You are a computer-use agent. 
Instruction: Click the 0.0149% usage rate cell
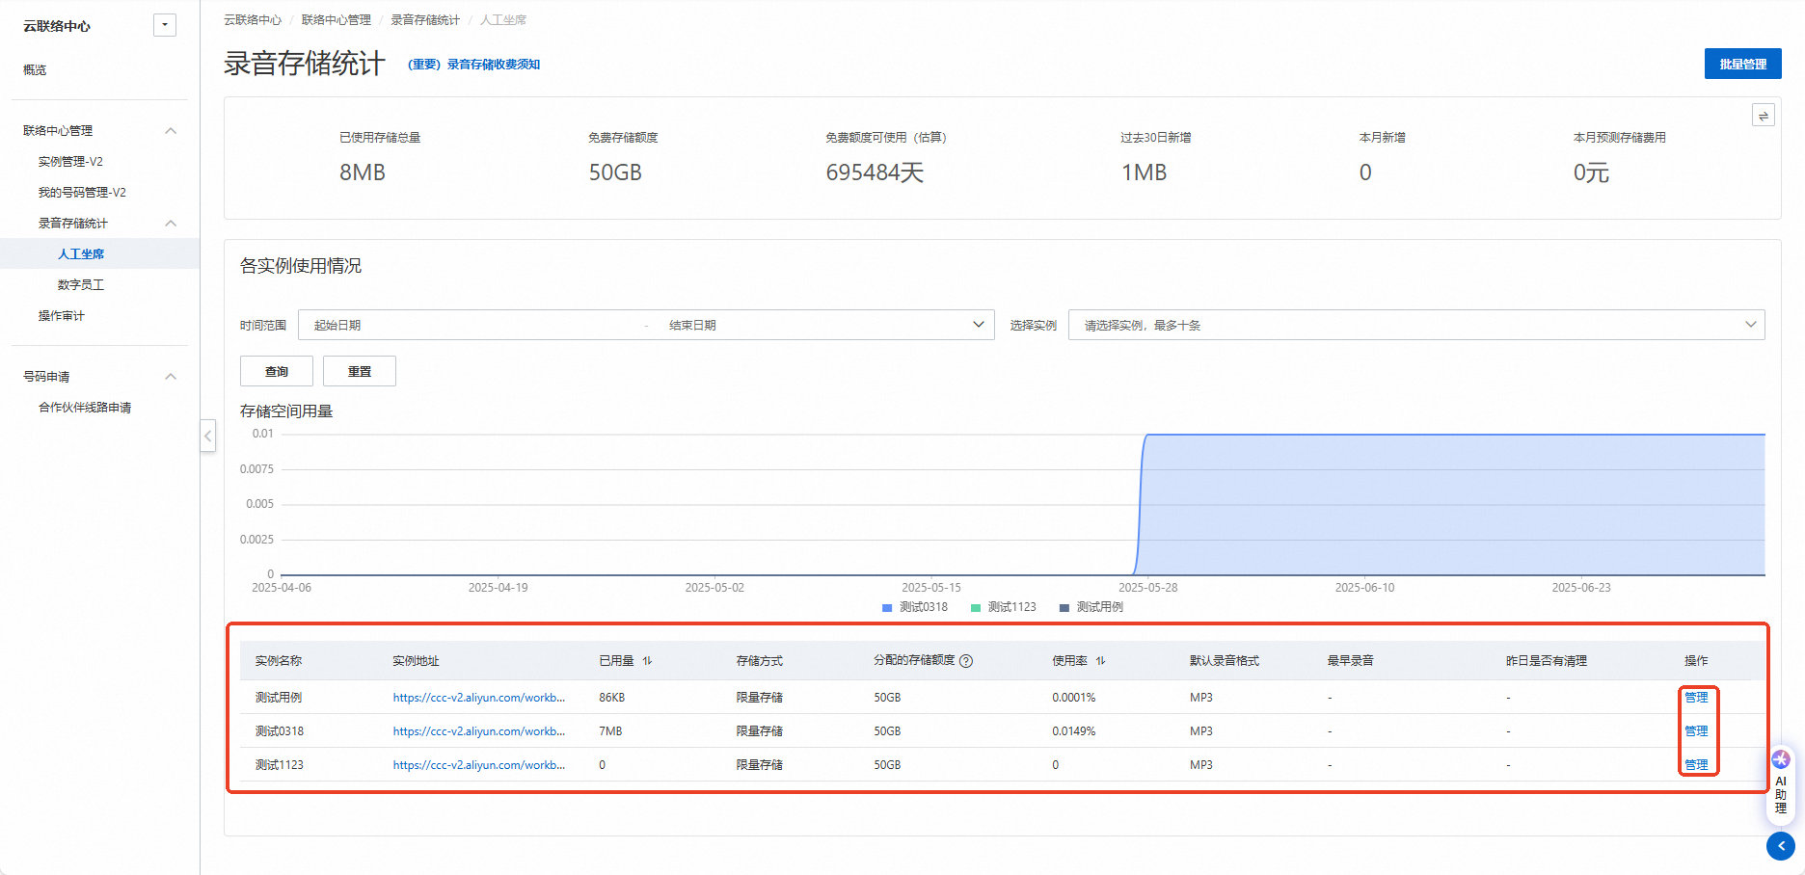[1074, 731]
